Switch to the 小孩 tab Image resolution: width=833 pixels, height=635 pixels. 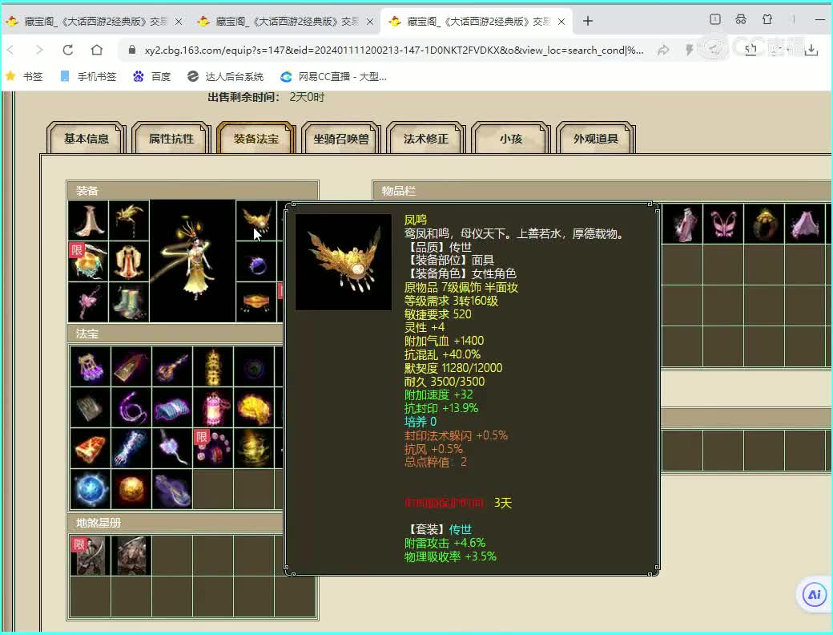510,139
